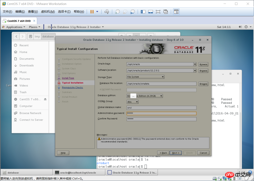Image resolution: width=254 pixels, height=181 pixels.
Task: Revert to snapshot toolbar icon
Action: [125, 12]
